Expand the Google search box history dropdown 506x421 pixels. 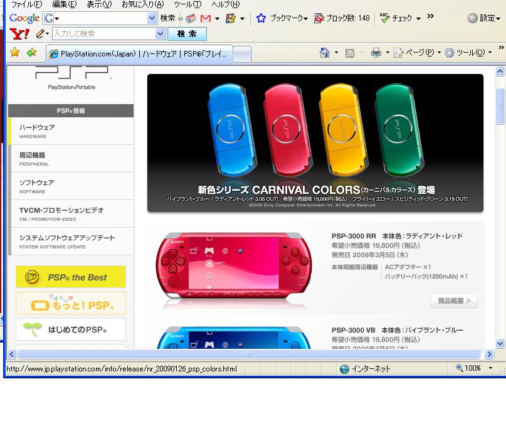click(152, 18)
